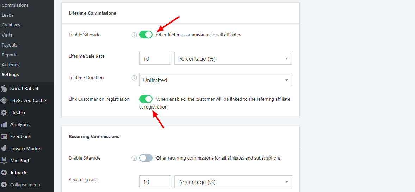Screen dimensions: 415x192
Task: Click the Feedback form icon
Action: [x=4, y=136]
